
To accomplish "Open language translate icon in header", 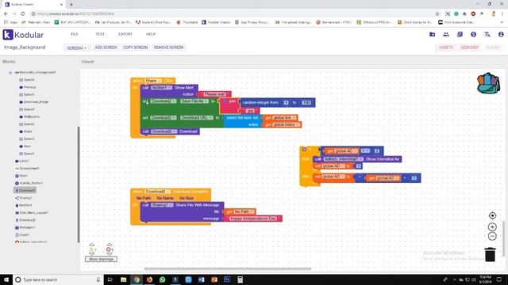I will coord(487,34).
